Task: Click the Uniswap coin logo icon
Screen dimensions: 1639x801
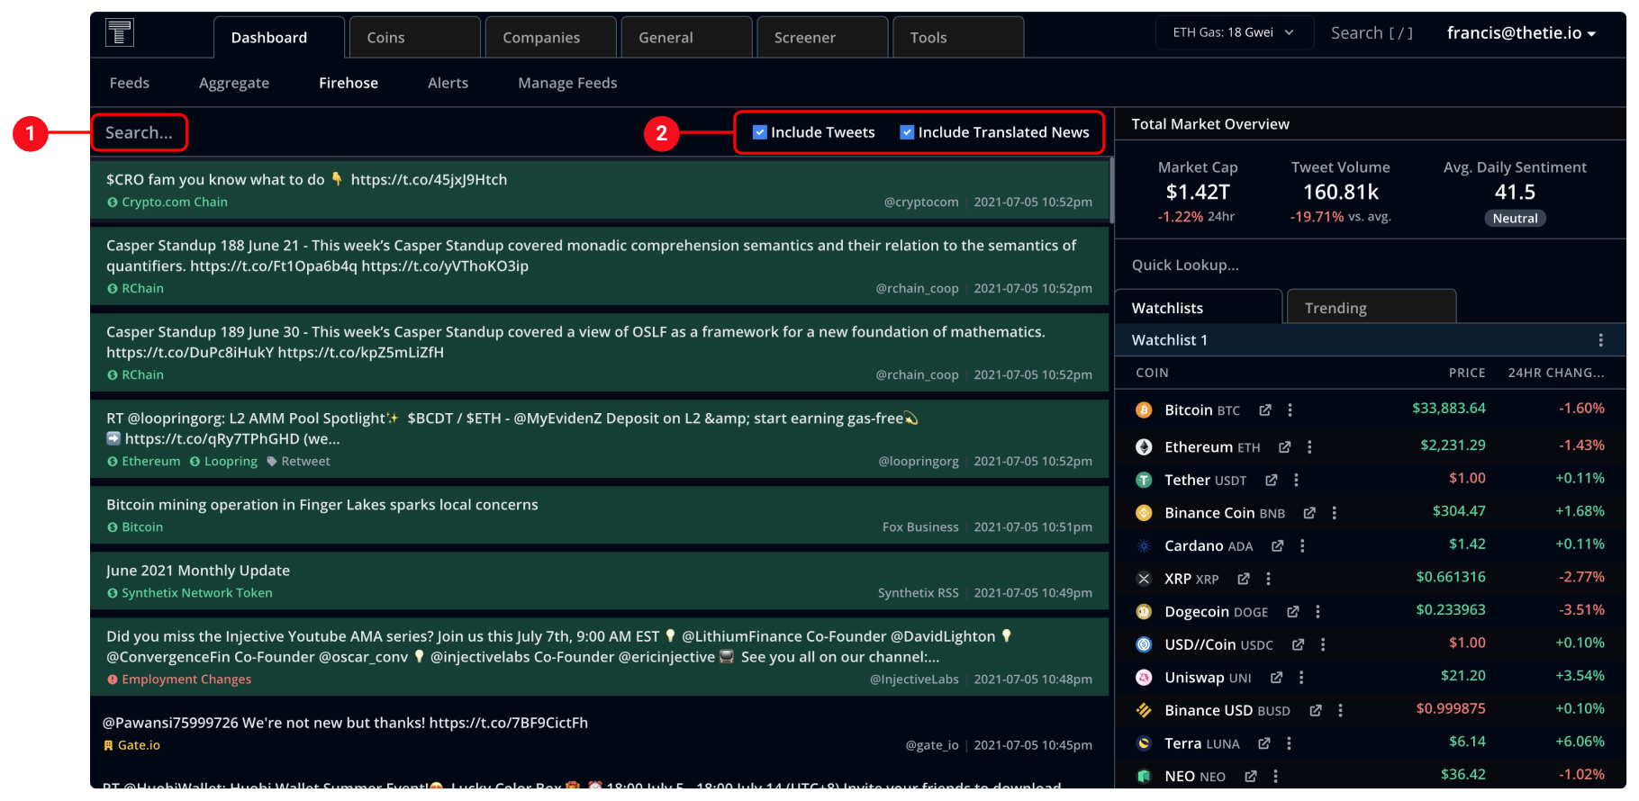Action: 1144,678
